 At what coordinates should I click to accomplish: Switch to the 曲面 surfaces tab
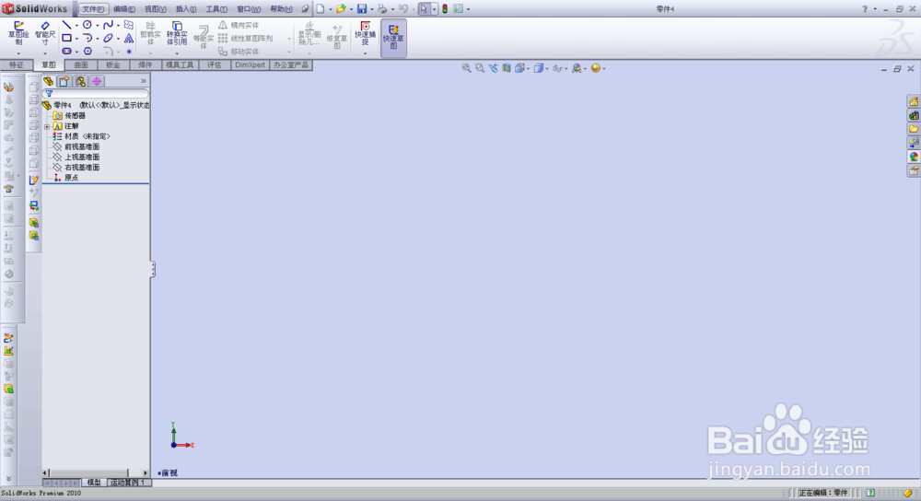coord(81,64)
